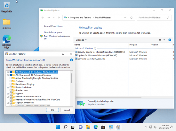This screenshot has width=176, height=131.
Task: Open Microsoft Edge from the taskbar
Action: [96, 127]
